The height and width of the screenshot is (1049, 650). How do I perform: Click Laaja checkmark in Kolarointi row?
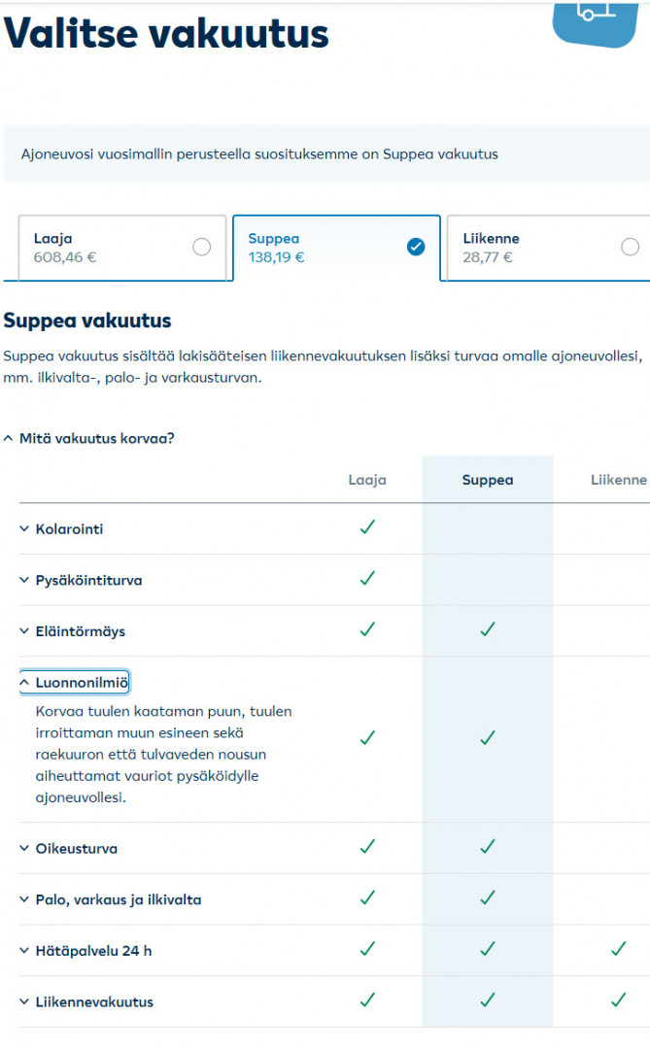[367, 527]
